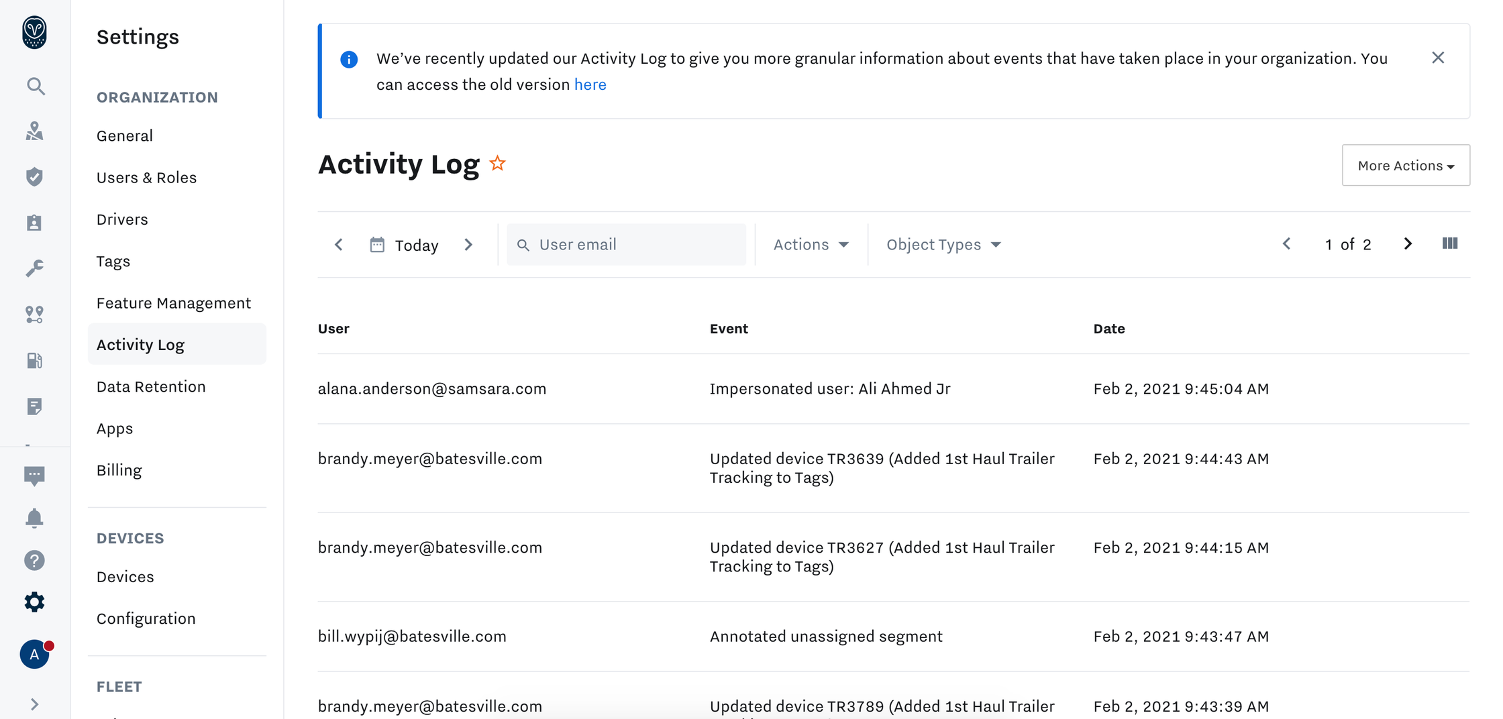1503x719 pixels.
Task: Open Devices settings
Action: (x=125, y=577)
